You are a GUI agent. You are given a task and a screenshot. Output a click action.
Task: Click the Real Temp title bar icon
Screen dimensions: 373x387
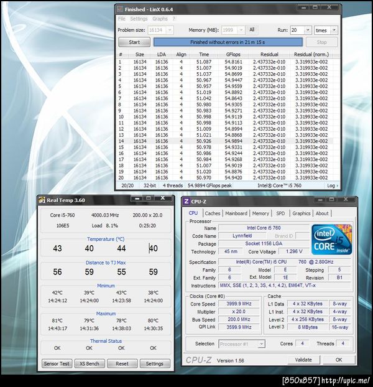tap(42, 200)
